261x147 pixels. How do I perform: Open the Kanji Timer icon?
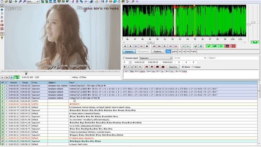pyautogui.click(x=123, y=2)
